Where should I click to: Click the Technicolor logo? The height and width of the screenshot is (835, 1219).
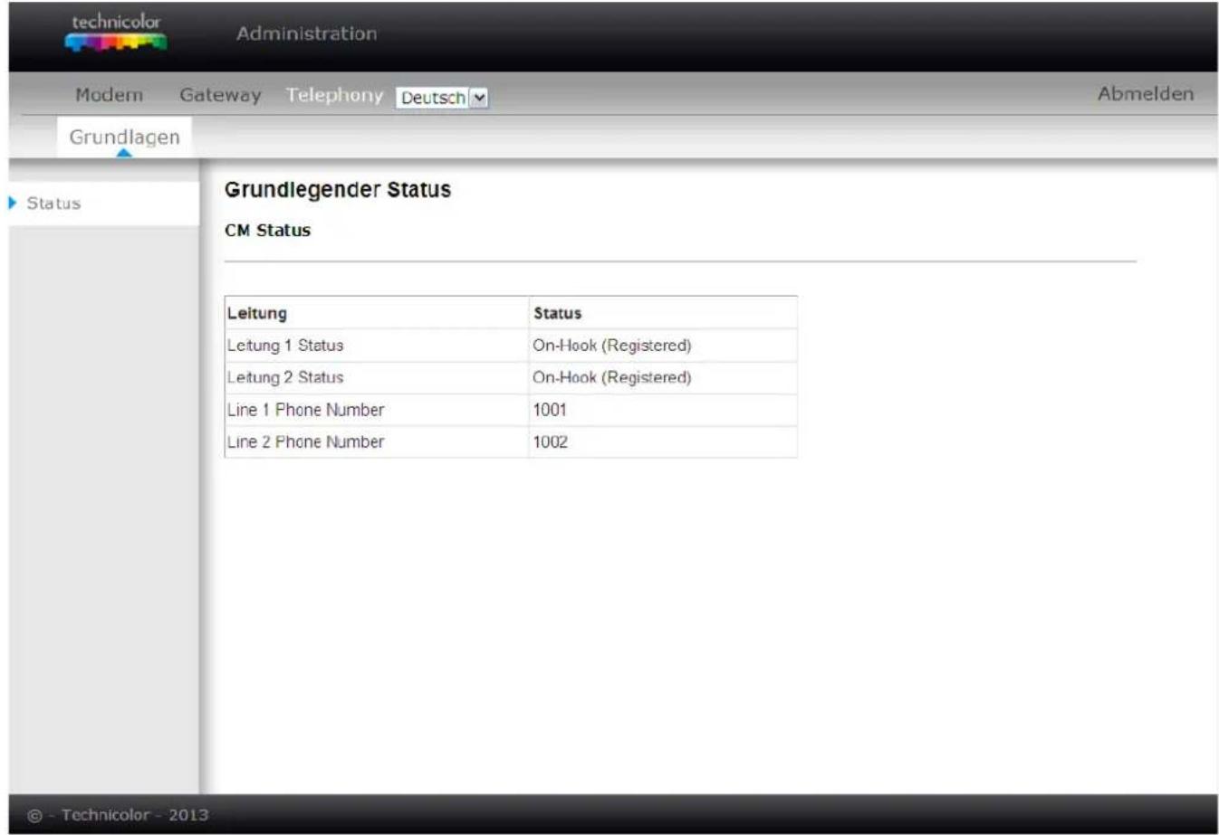click(116, 33)
